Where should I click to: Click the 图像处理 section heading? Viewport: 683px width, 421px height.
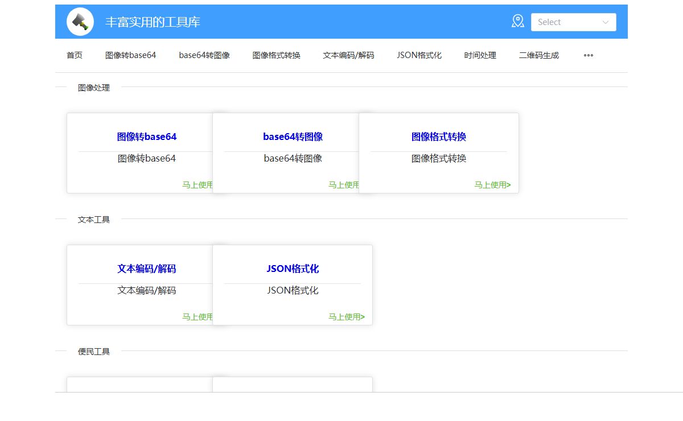click(94, 88)
